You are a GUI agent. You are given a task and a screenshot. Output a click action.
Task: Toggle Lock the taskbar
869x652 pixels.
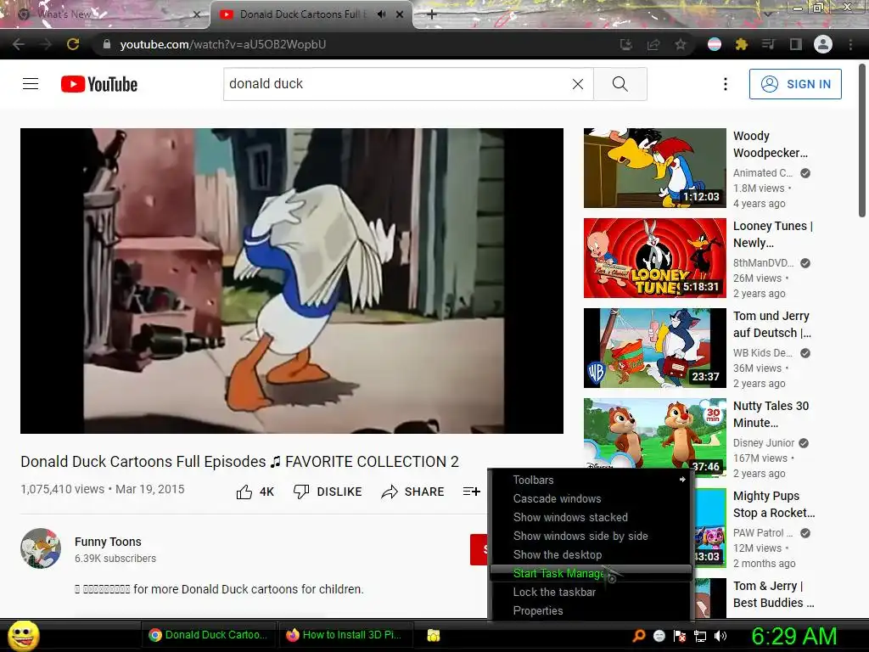click(591, 592)
